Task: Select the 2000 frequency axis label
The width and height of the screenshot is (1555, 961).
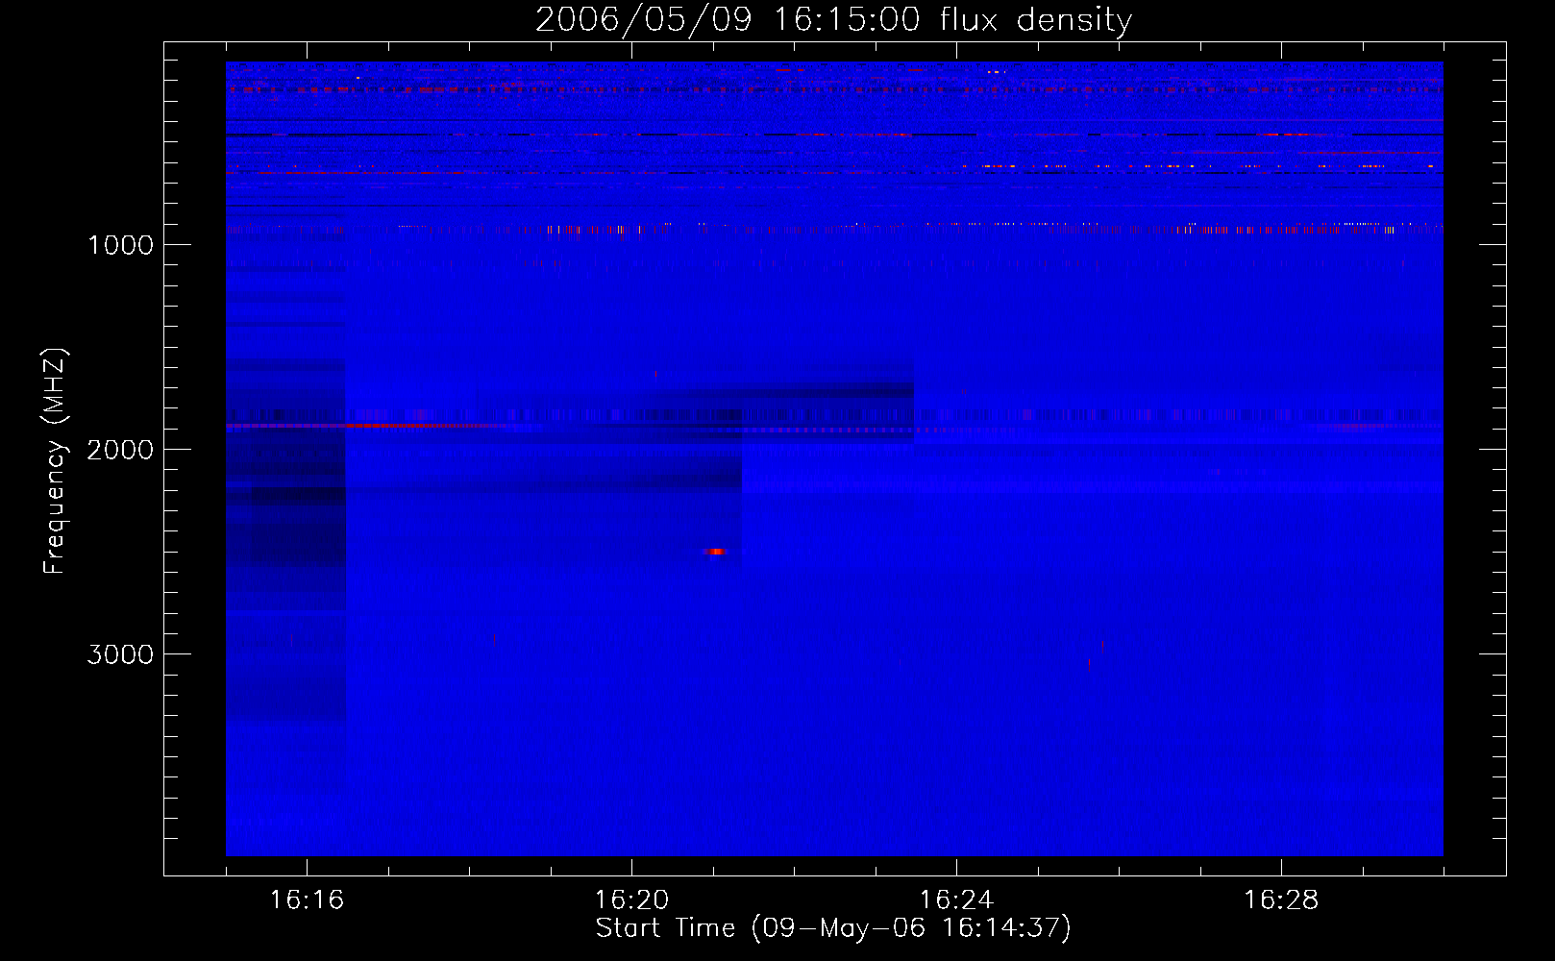Action: pyautogui.click(x=120, y=450)
